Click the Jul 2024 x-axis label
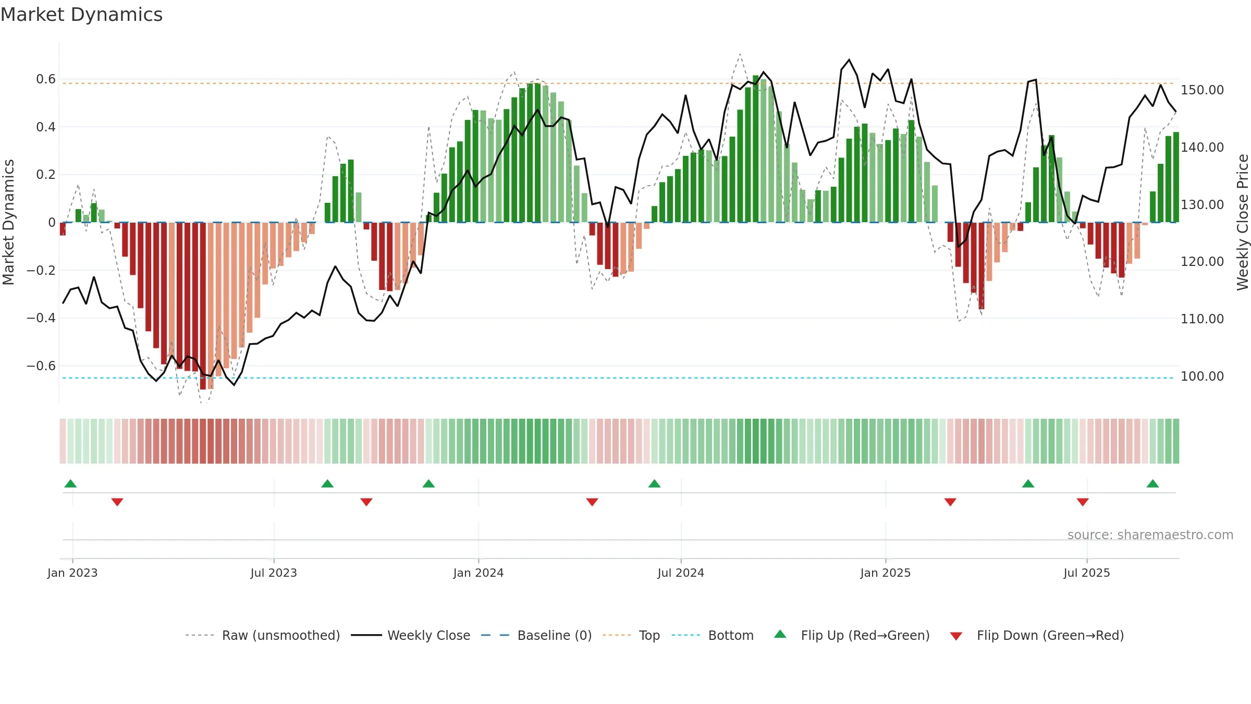The height and width of the screenshot is (704, 1251). 681,573
